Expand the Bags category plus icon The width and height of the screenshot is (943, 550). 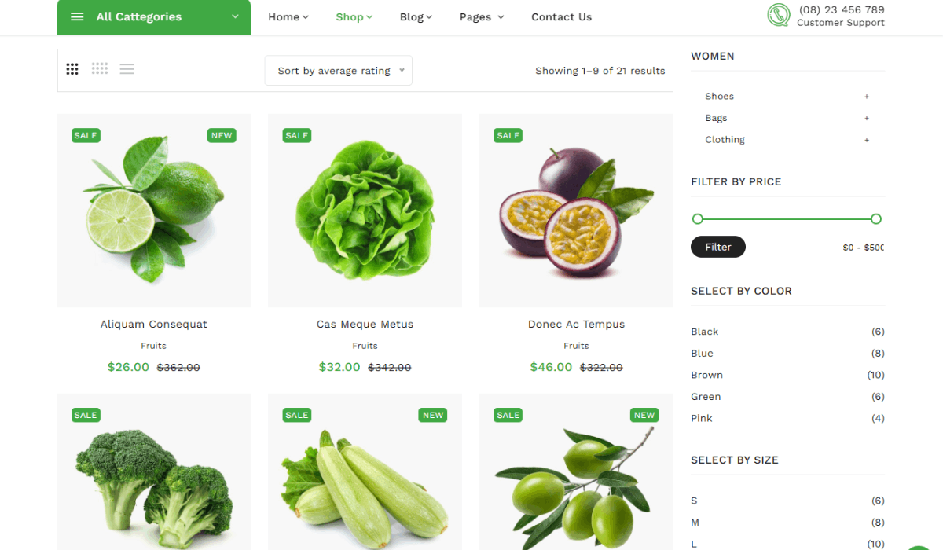click(867, 118)
